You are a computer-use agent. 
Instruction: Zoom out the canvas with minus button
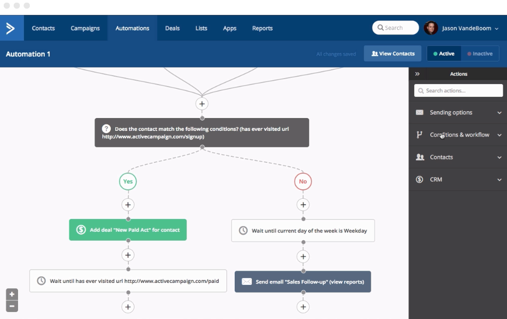coord(12,306)
